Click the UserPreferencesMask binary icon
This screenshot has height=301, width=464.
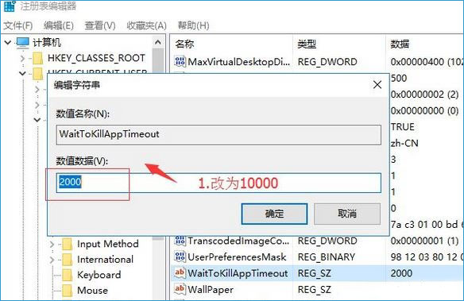[x=180, y=257]
